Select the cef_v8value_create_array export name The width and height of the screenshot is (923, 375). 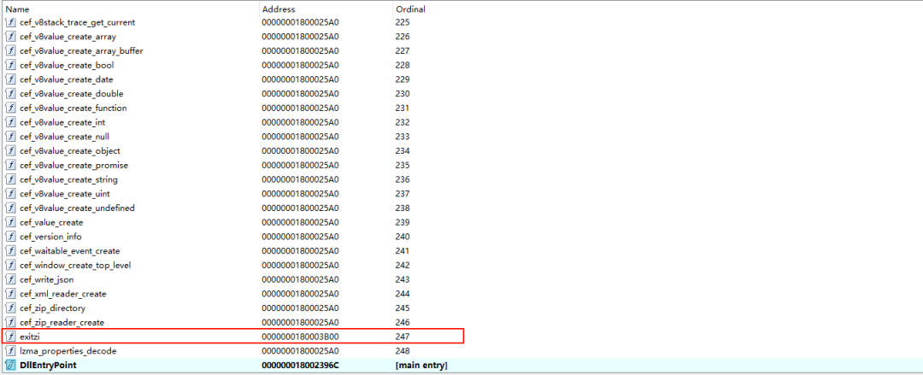[x=69, y=37]
